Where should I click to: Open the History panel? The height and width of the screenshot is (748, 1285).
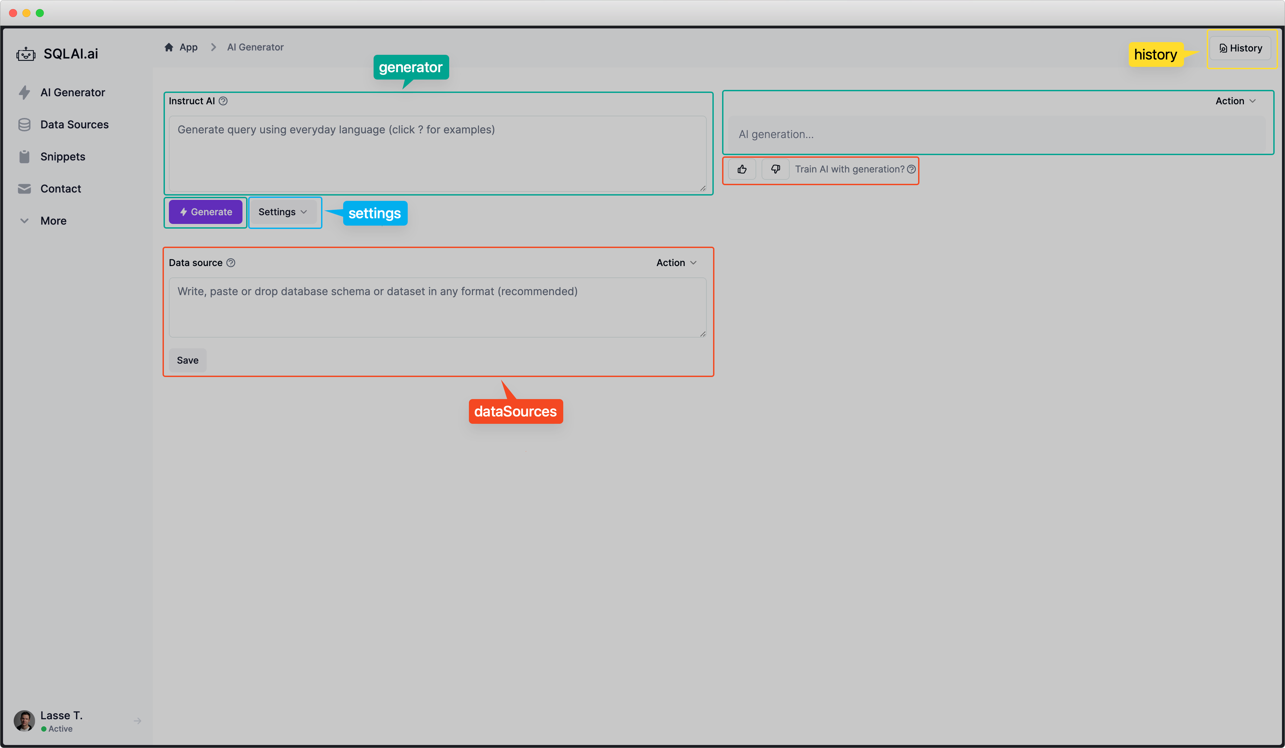click(1241, 48)
